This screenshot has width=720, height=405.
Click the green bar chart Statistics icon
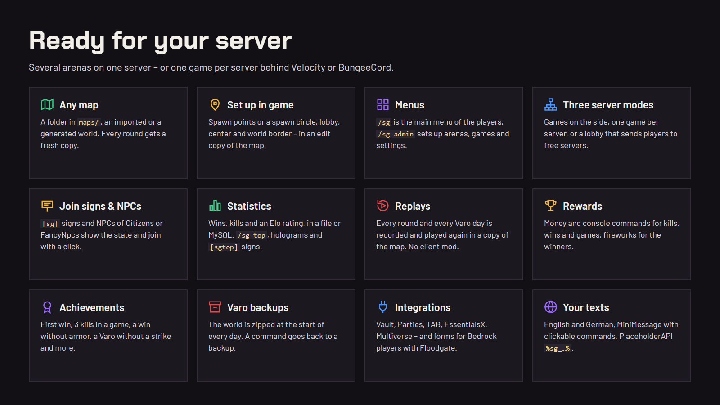coord(215,206)
